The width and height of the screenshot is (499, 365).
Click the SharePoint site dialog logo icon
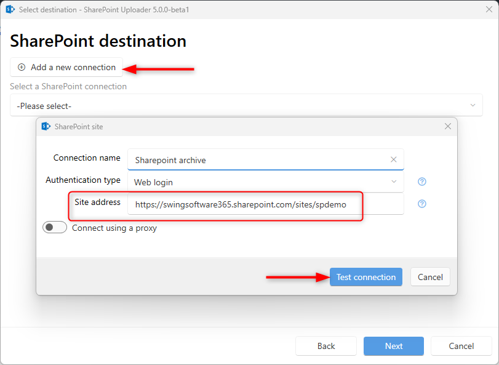(x=46, y=126)
